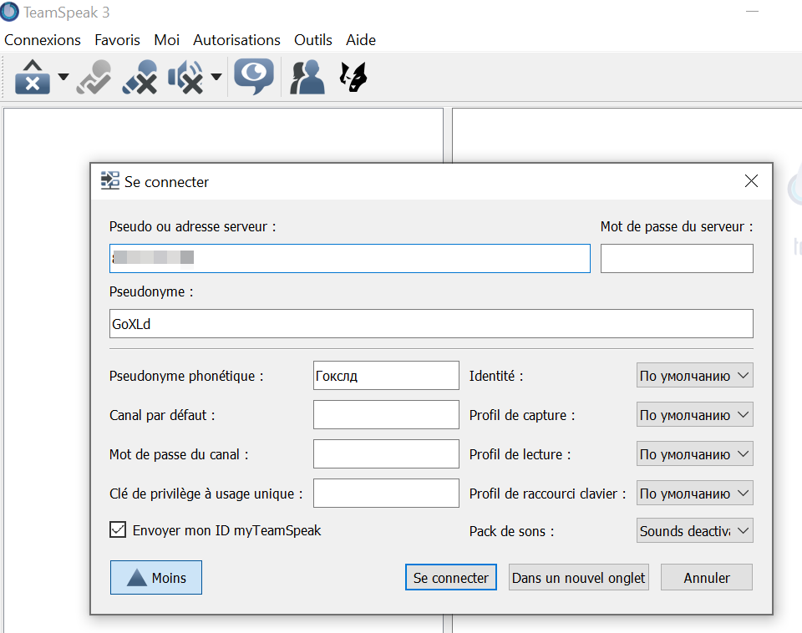802x633 pixels.
Task: Open the Outils menu
Action: 312,40
